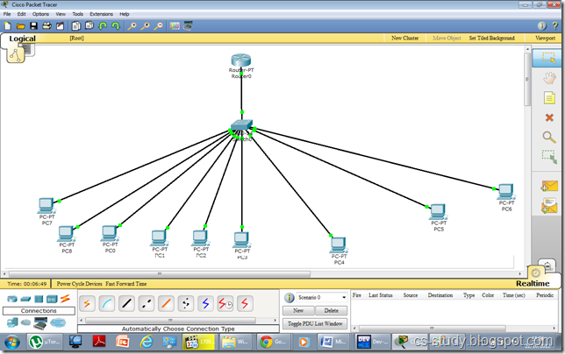Click Fast Forward Time

point(126,284)
